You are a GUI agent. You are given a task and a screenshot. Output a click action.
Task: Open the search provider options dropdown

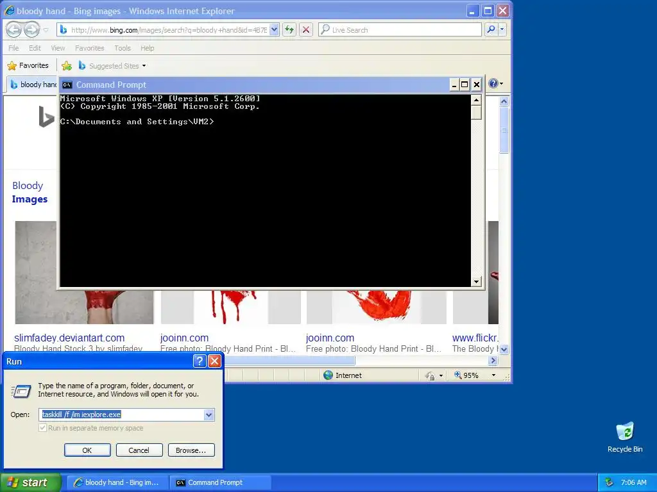[502, 29]
